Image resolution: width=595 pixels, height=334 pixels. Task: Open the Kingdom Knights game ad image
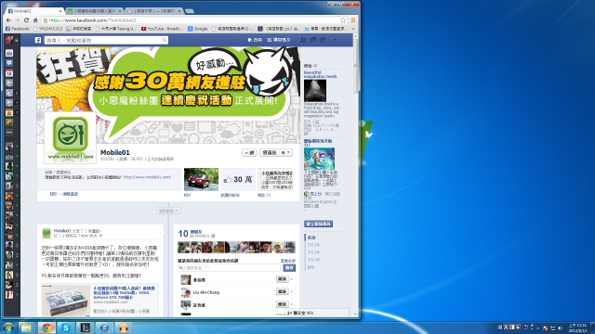tap(319, 159)
